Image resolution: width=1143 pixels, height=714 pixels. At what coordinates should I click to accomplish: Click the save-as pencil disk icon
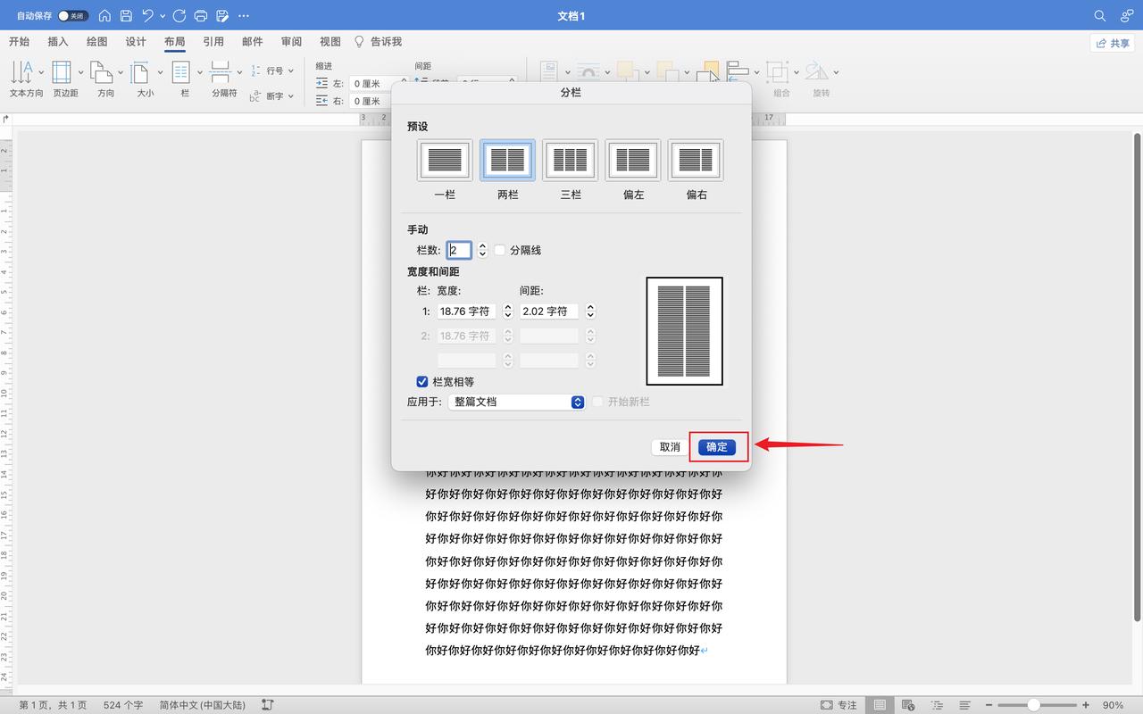pos(222,16)
